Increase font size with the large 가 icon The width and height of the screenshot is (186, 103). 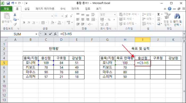pos(66,16)
